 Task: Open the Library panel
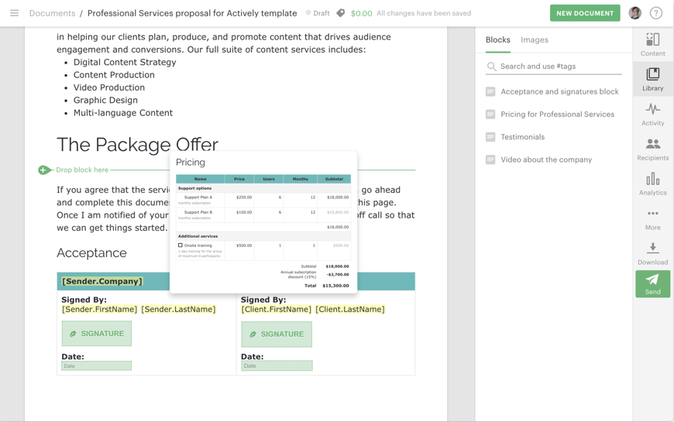click(652, 79)
